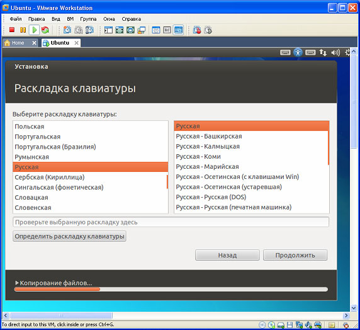Viewport: 360px width, 330px height.
Task: Click the VM horizontal scrollbar left arrow
Action: [6, 316]
